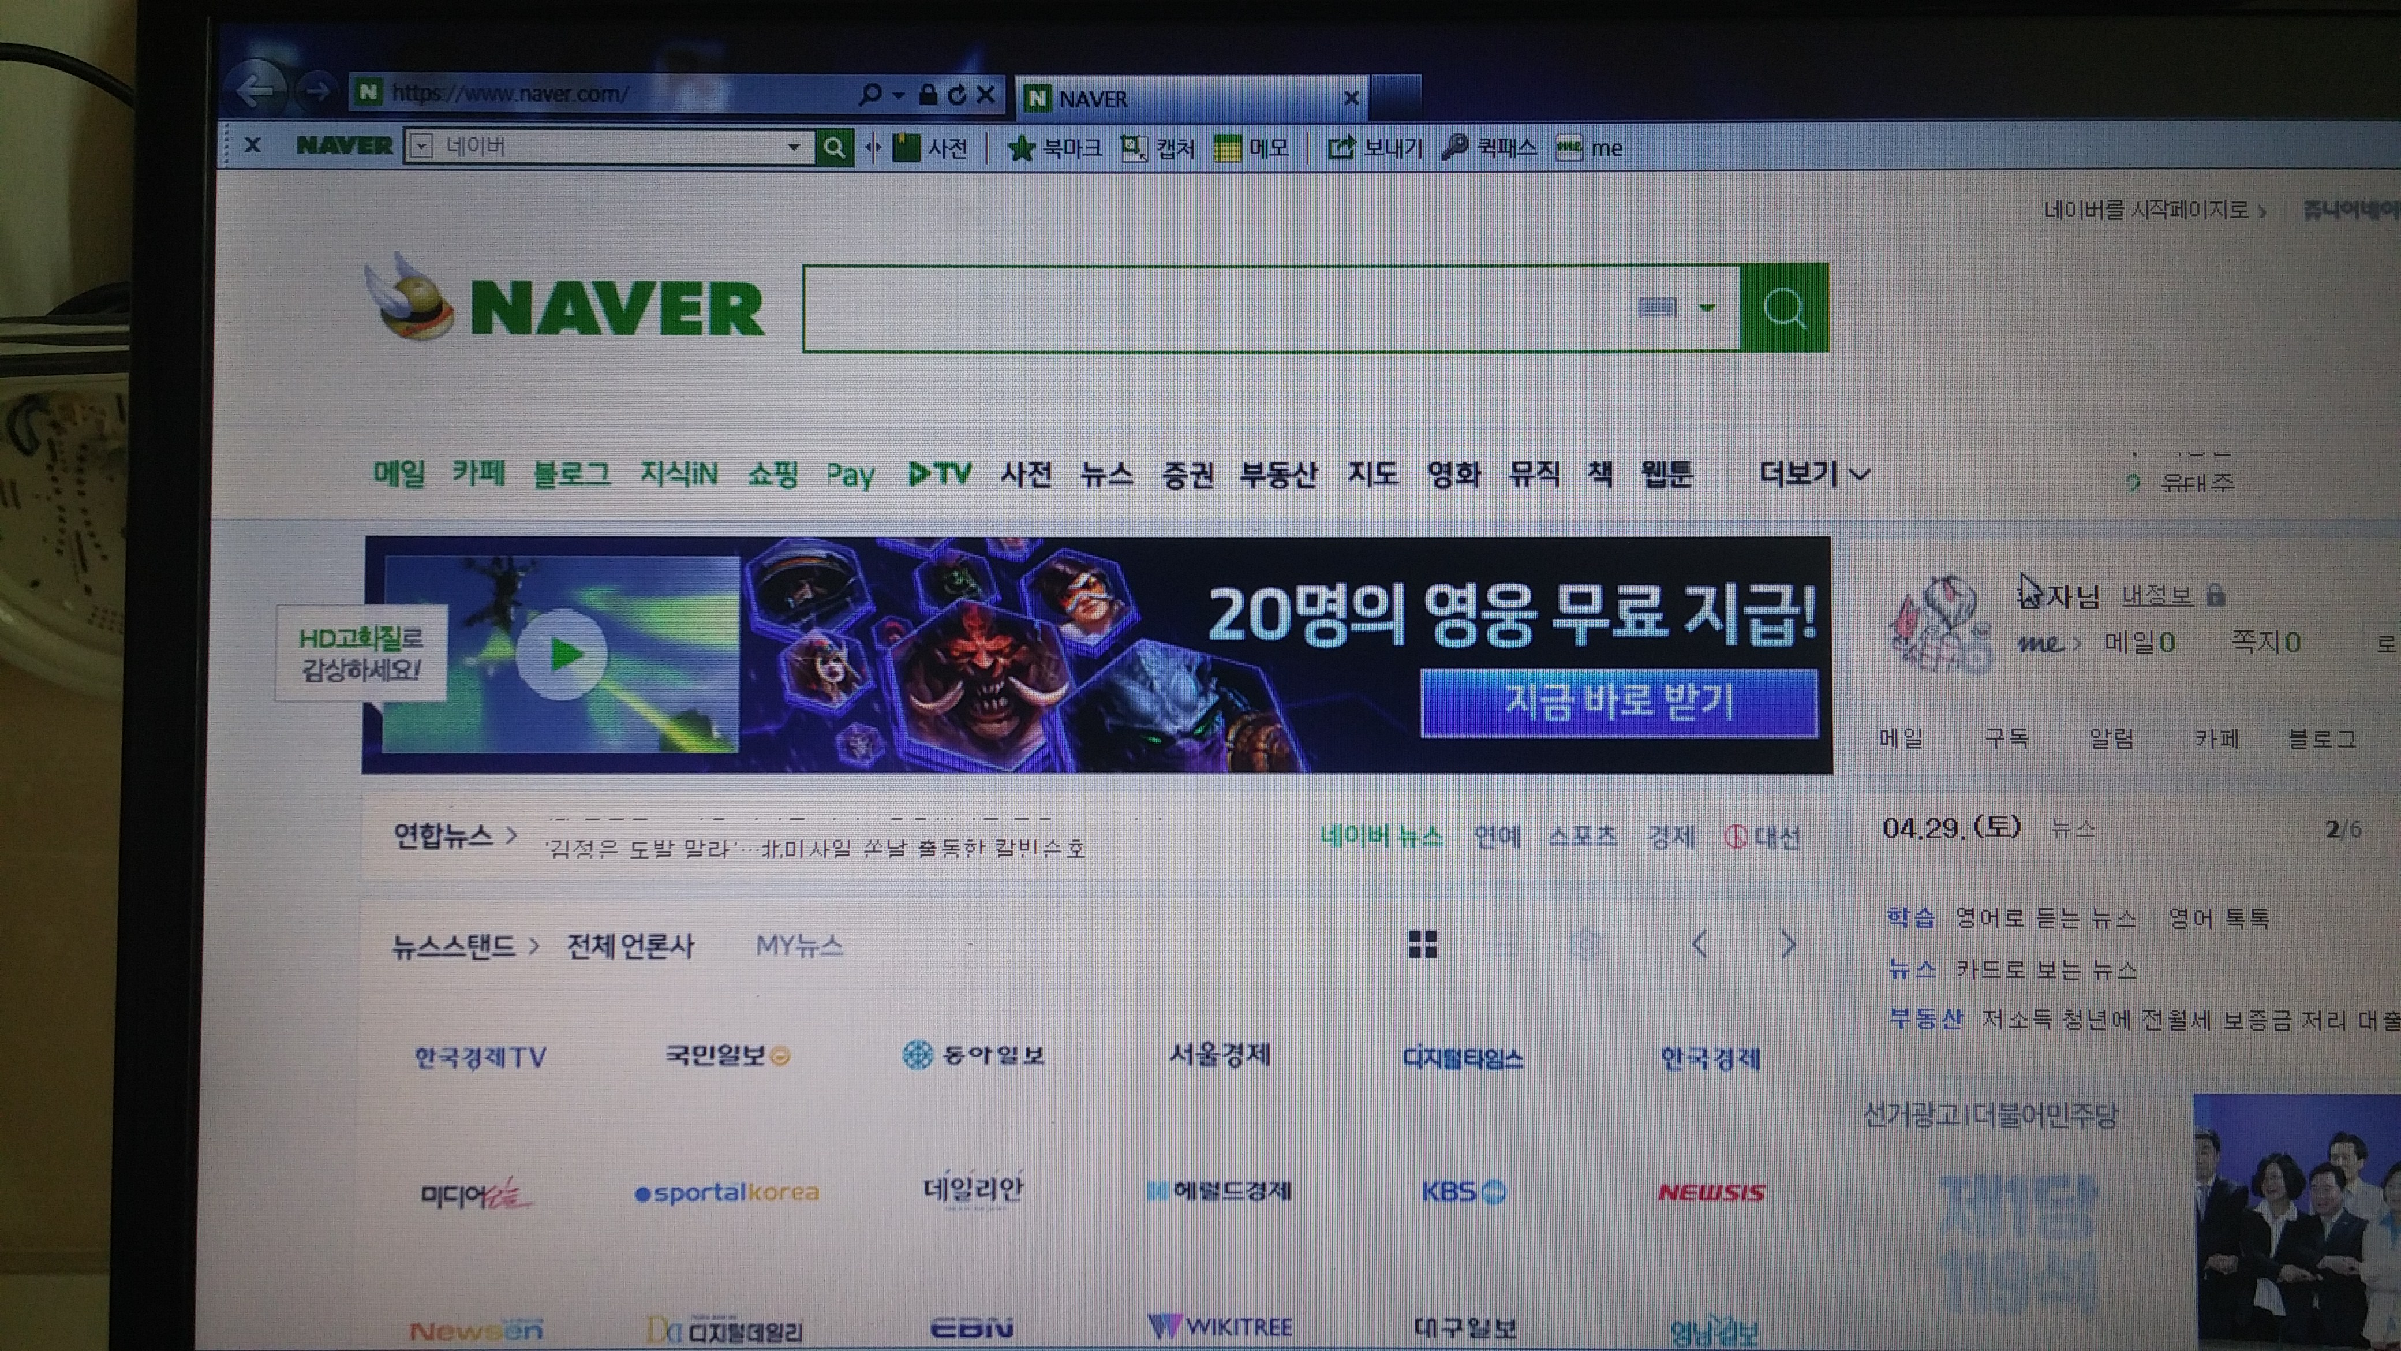Open 지식iN in the main navigation
This screenshot has height=1351, width=2401.
tap(679, 473)
